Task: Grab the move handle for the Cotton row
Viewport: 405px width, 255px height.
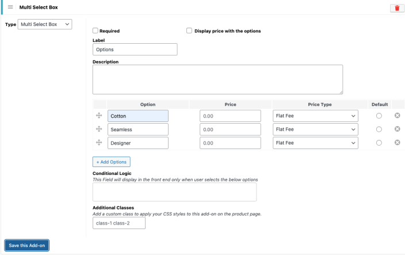Action: [99, 116]
